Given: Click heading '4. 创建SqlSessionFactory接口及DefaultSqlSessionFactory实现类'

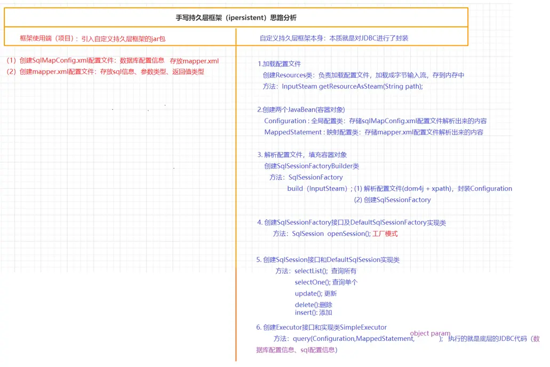Looking at the screenshot, I should 352,222.
